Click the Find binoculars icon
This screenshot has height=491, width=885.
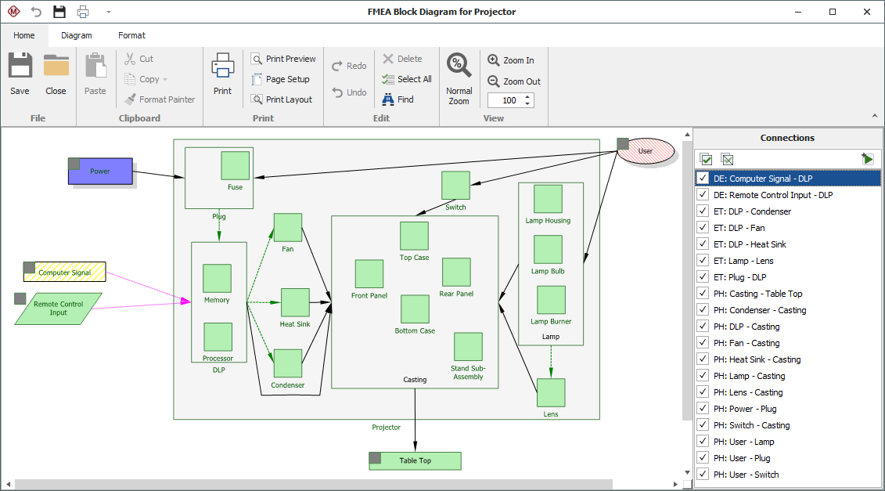click(388, 99)
